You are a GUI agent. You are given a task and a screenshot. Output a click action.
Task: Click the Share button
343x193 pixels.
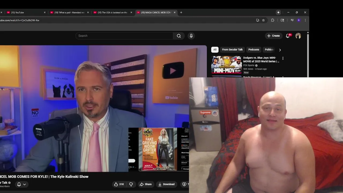(146, 184)
